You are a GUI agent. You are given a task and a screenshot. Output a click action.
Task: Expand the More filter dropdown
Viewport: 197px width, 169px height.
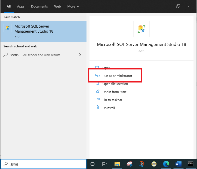(x=73, y=7)
